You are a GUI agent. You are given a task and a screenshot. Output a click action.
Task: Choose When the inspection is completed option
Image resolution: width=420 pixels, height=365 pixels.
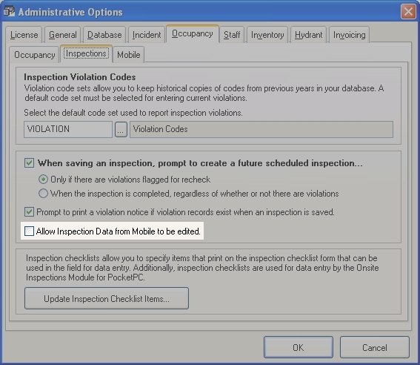(43, 194)
